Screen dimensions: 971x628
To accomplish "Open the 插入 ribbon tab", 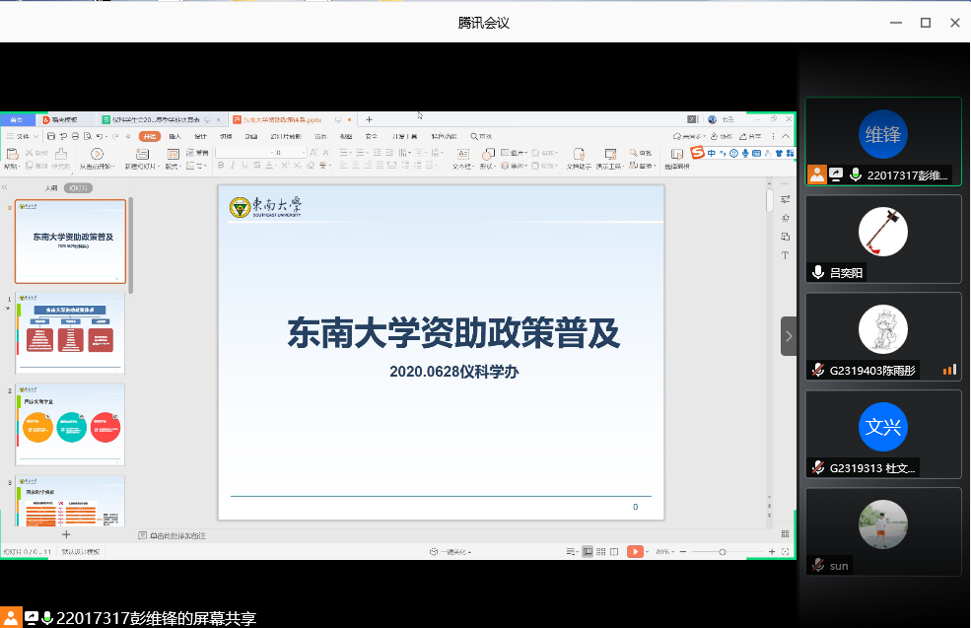I will pos(174,136).
